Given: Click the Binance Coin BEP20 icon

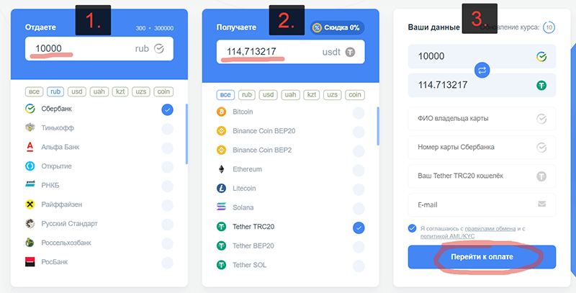Looking at the screenshot, I should click(x=221, y=131).
